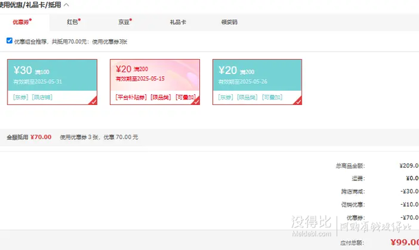Click checkmark corner of pink ¥20 coupon
Viewport: 419px width, 250px height.
196,101
